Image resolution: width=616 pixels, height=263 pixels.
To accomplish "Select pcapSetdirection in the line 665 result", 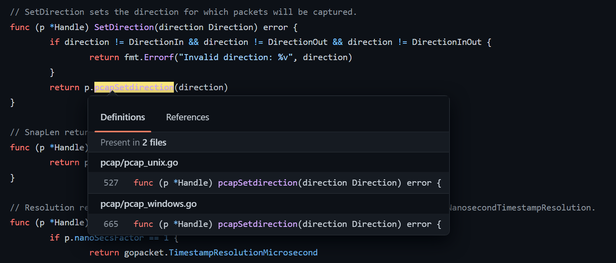I will click(257, 224).
